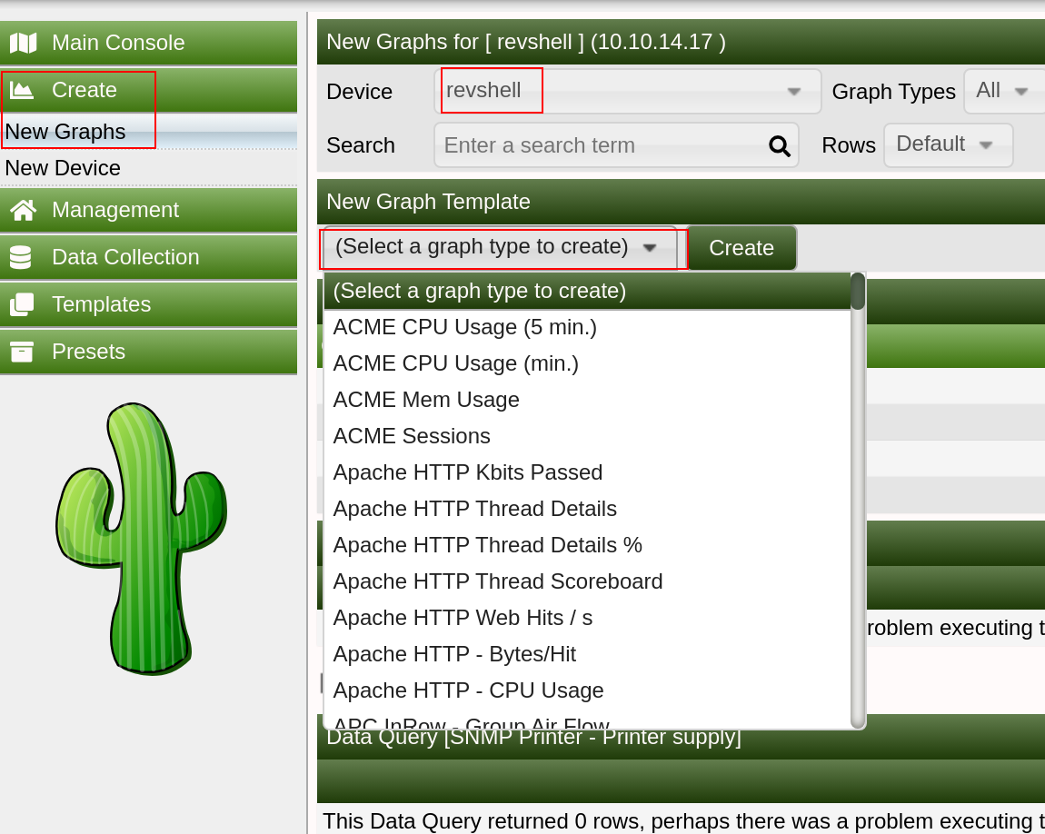
Task: Open the Templates menu section
Action: pos(149,304)
